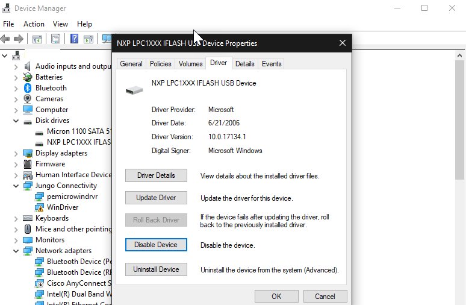Click Show/Hide Console Tree toolbar icon
The width and height of the screenshot is (466, 305).
[37, 39]
